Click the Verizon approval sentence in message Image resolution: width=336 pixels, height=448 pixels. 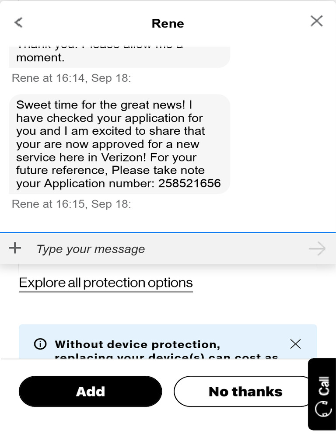(x=110, y=144)
